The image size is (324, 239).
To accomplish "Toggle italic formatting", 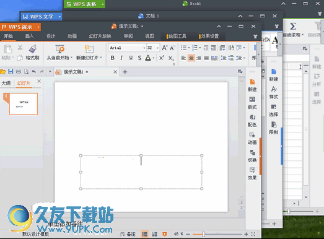I will [x=121, y=58].
